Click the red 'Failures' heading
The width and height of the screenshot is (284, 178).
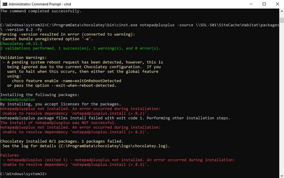10,155
